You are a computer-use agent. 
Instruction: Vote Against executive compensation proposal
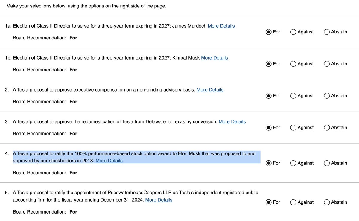coord(293,96)
